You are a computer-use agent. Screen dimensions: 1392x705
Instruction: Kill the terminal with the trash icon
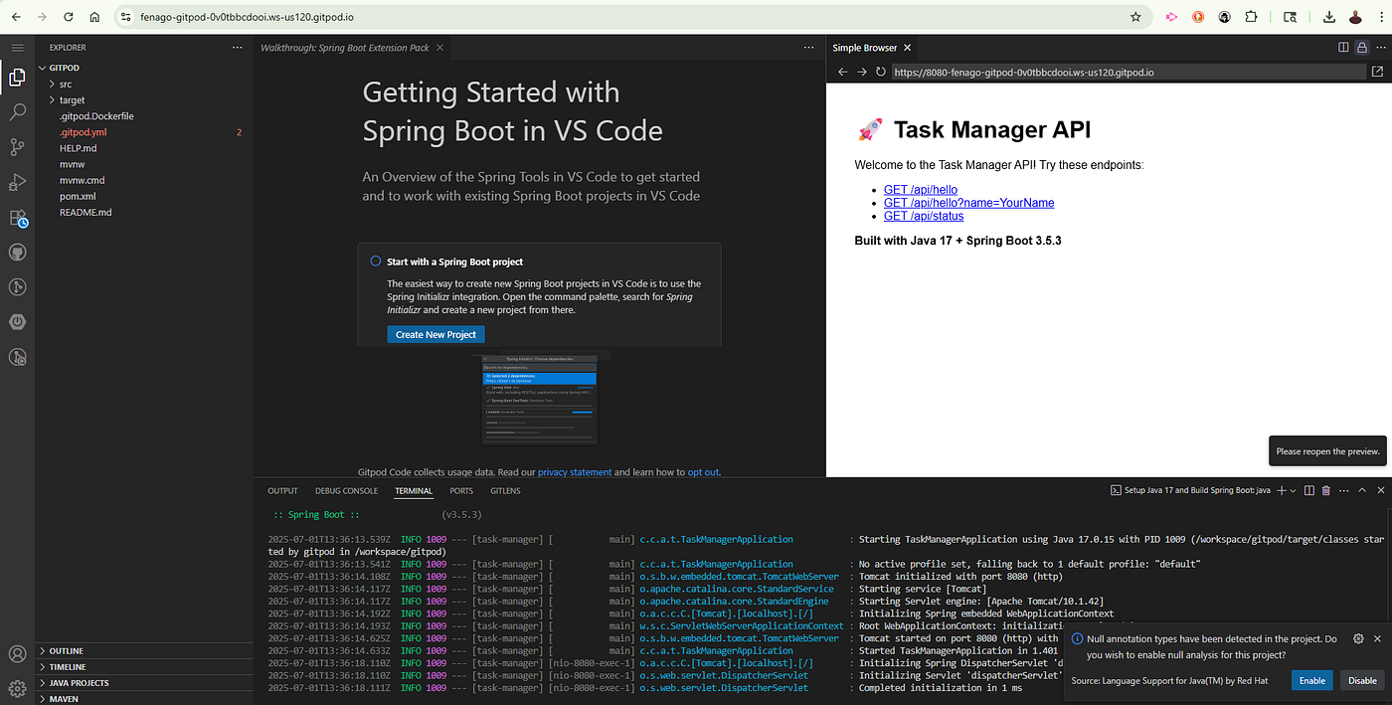[1325, 490]
